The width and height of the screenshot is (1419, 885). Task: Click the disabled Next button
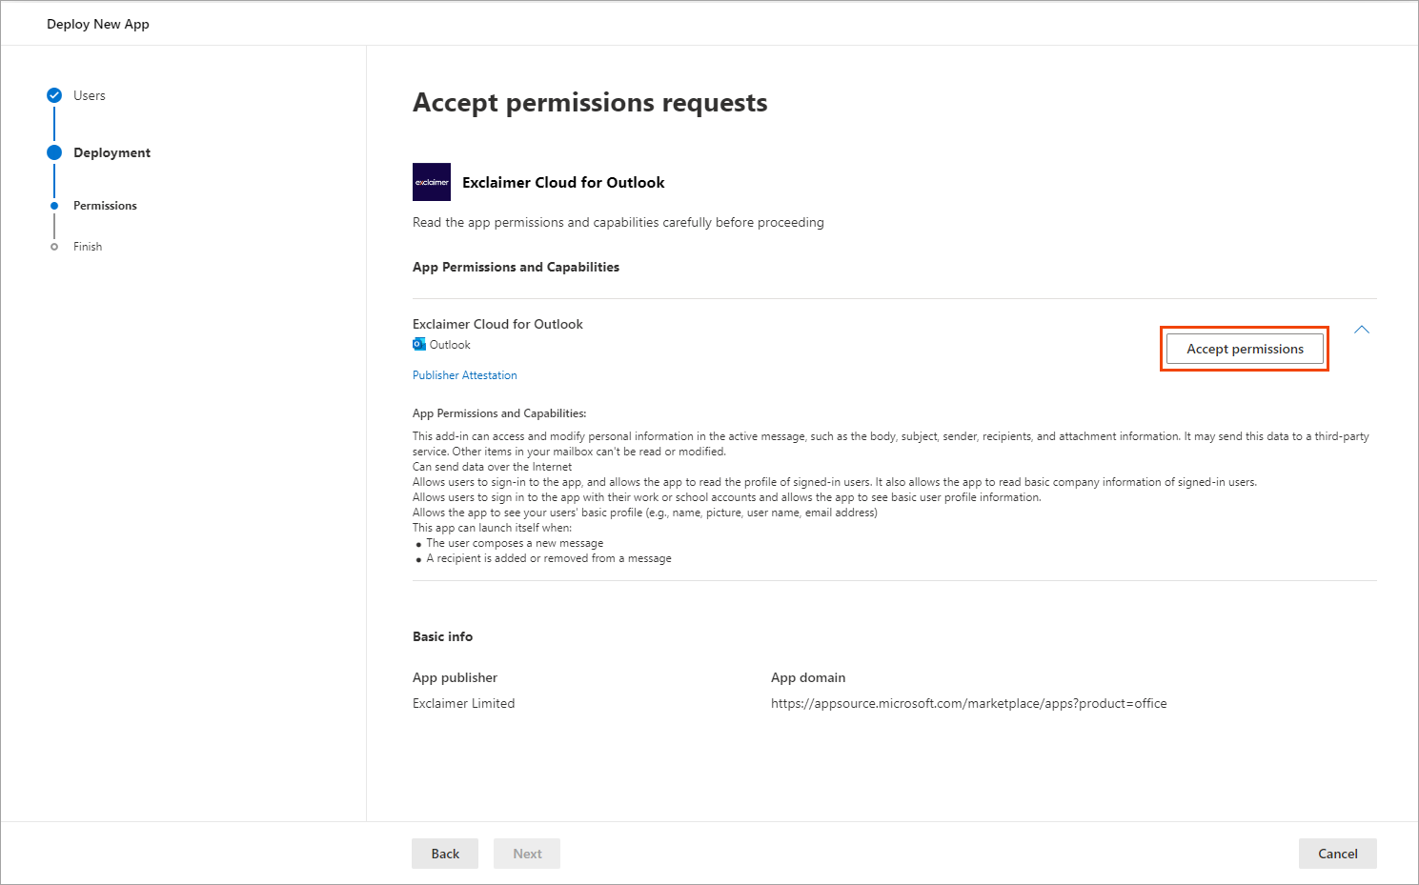point(527,854)
